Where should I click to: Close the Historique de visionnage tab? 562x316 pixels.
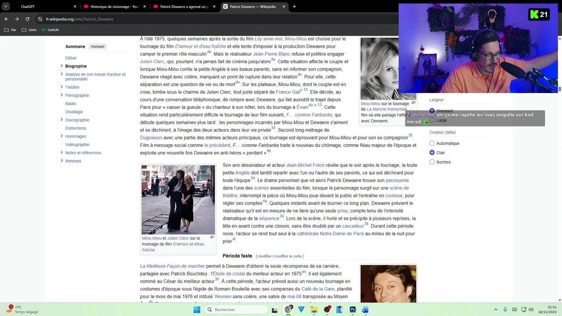pos(144,7)
